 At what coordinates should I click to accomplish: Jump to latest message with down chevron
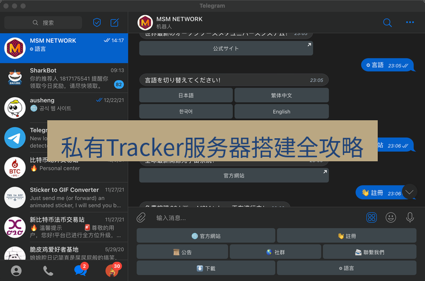[x=409, y=192]
